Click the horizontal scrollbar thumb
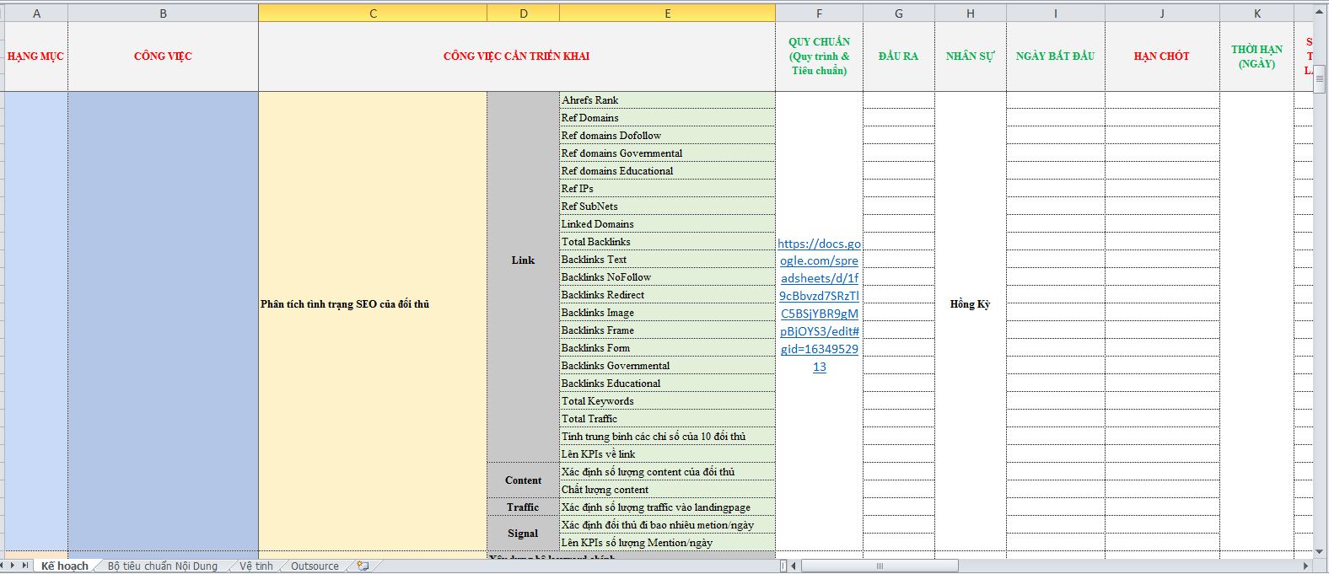Viewport: 1329px width, 574px height. pyautogui.click(x=879, y=566)
